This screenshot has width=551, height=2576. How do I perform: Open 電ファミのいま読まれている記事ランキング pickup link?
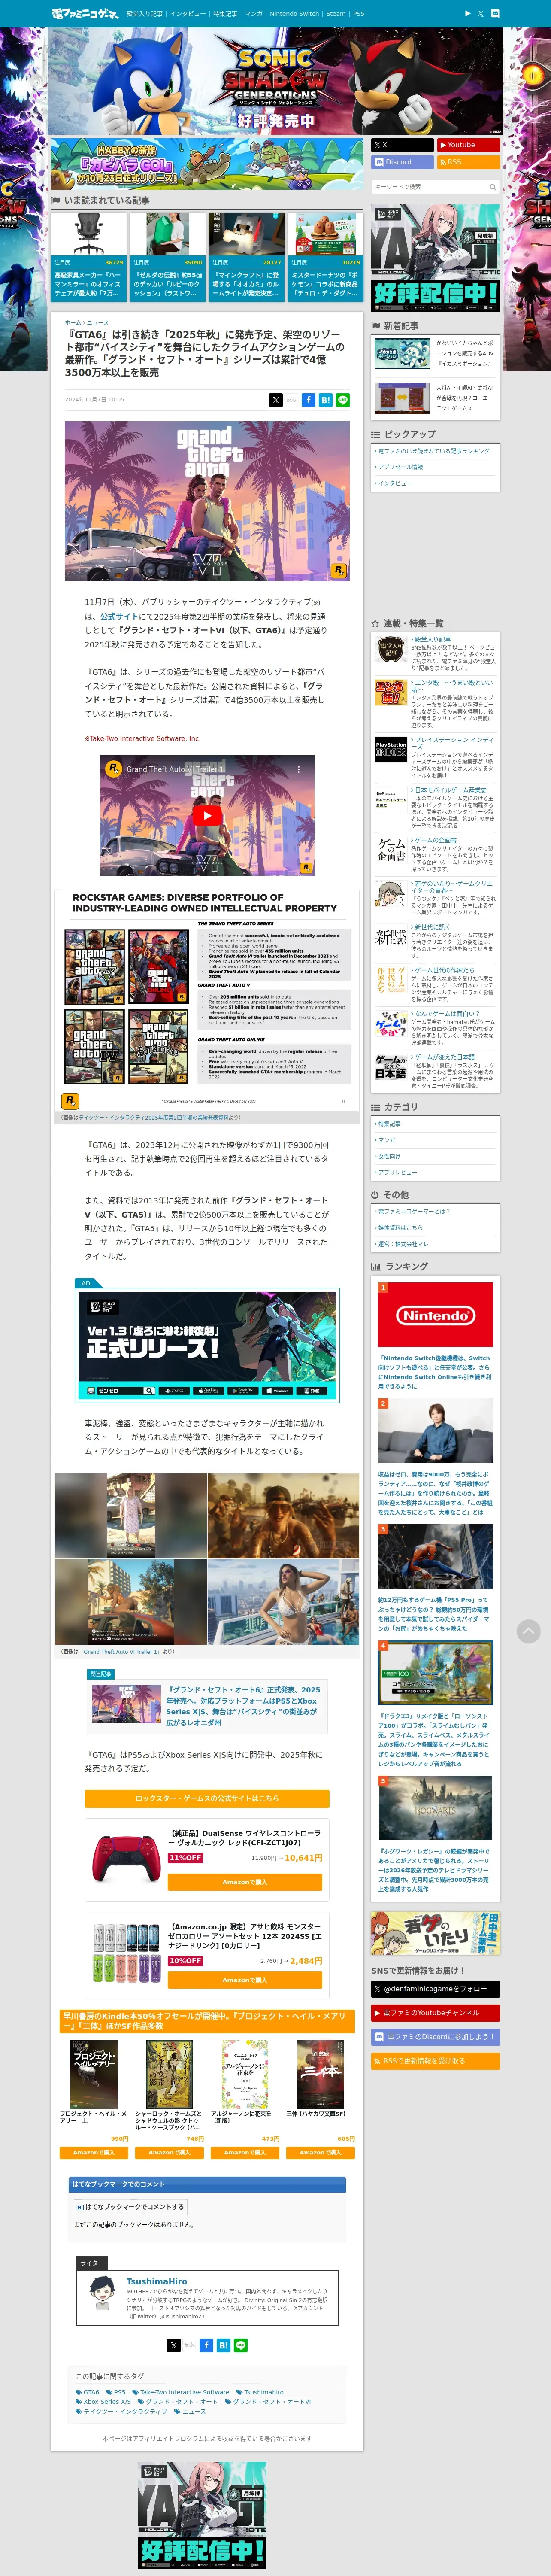click(433, 451)
